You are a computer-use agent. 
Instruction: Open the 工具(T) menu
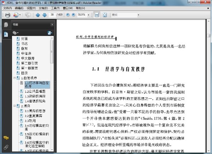click(55, 8)
